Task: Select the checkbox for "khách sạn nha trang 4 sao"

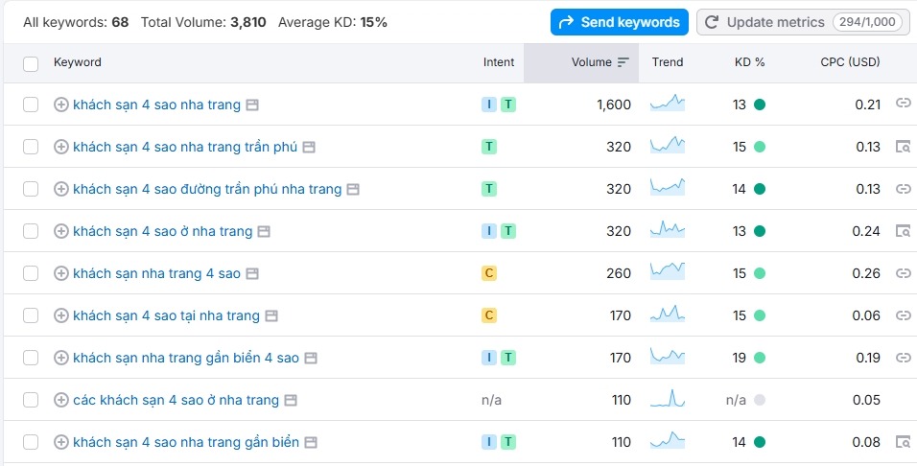Action: (31, 273)
